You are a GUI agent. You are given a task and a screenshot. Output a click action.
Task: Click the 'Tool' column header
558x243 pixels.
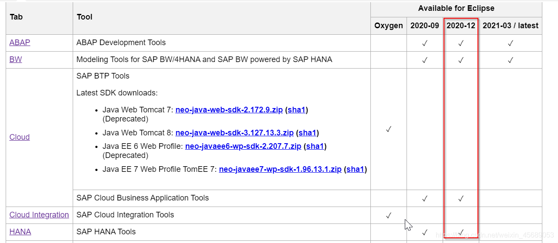pos(222,18)
